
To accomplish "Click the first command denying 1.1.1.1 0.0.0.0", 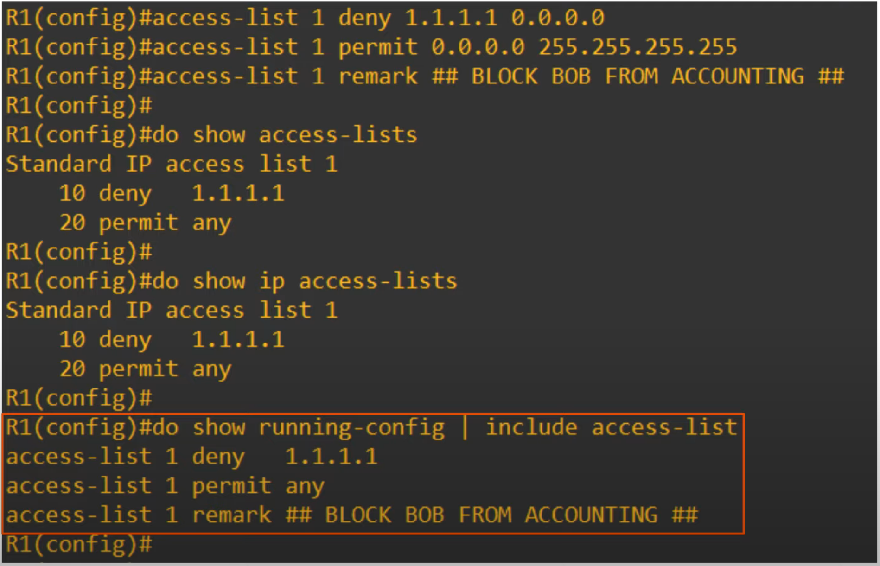I will pos(305,18).
